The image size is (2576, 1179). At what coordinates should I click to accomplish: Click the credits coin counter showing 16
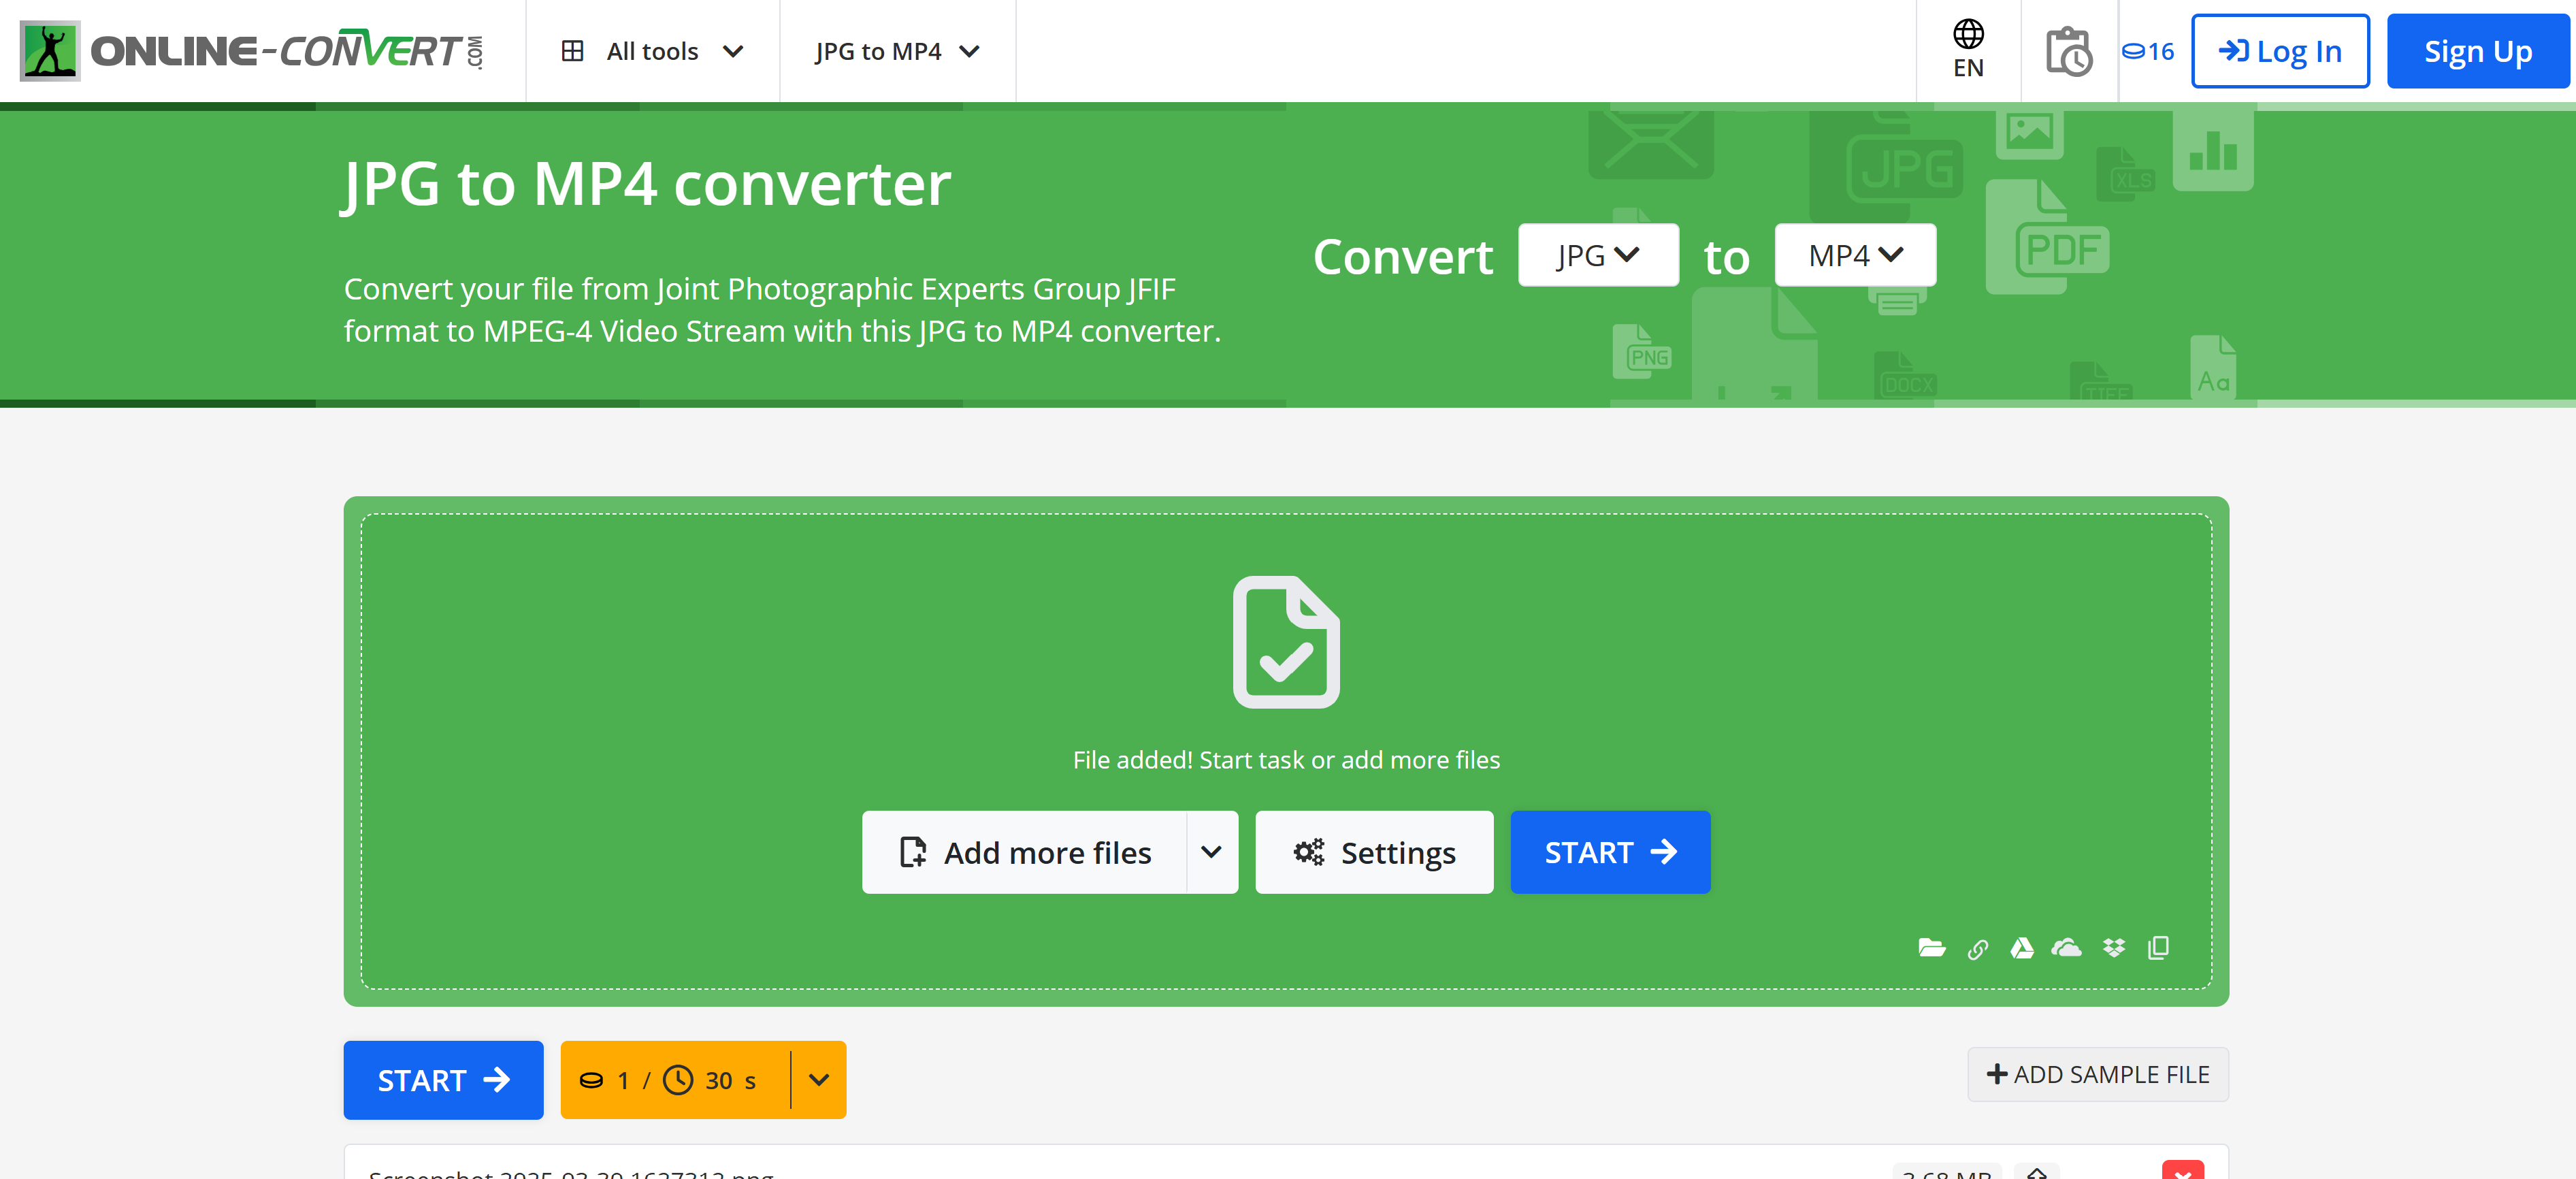point(2147,51)
